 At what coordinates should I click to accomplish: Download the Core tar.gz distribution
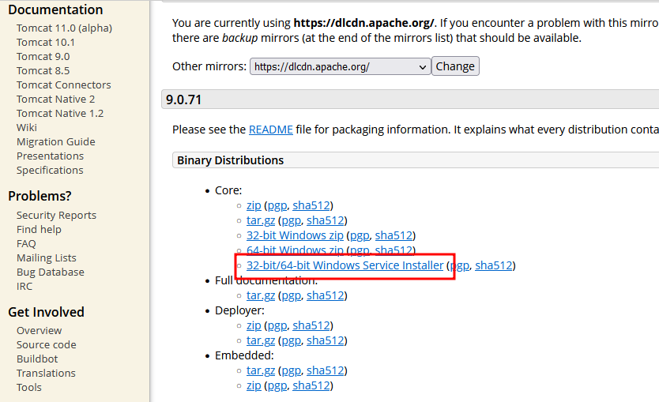pos(261,221)
